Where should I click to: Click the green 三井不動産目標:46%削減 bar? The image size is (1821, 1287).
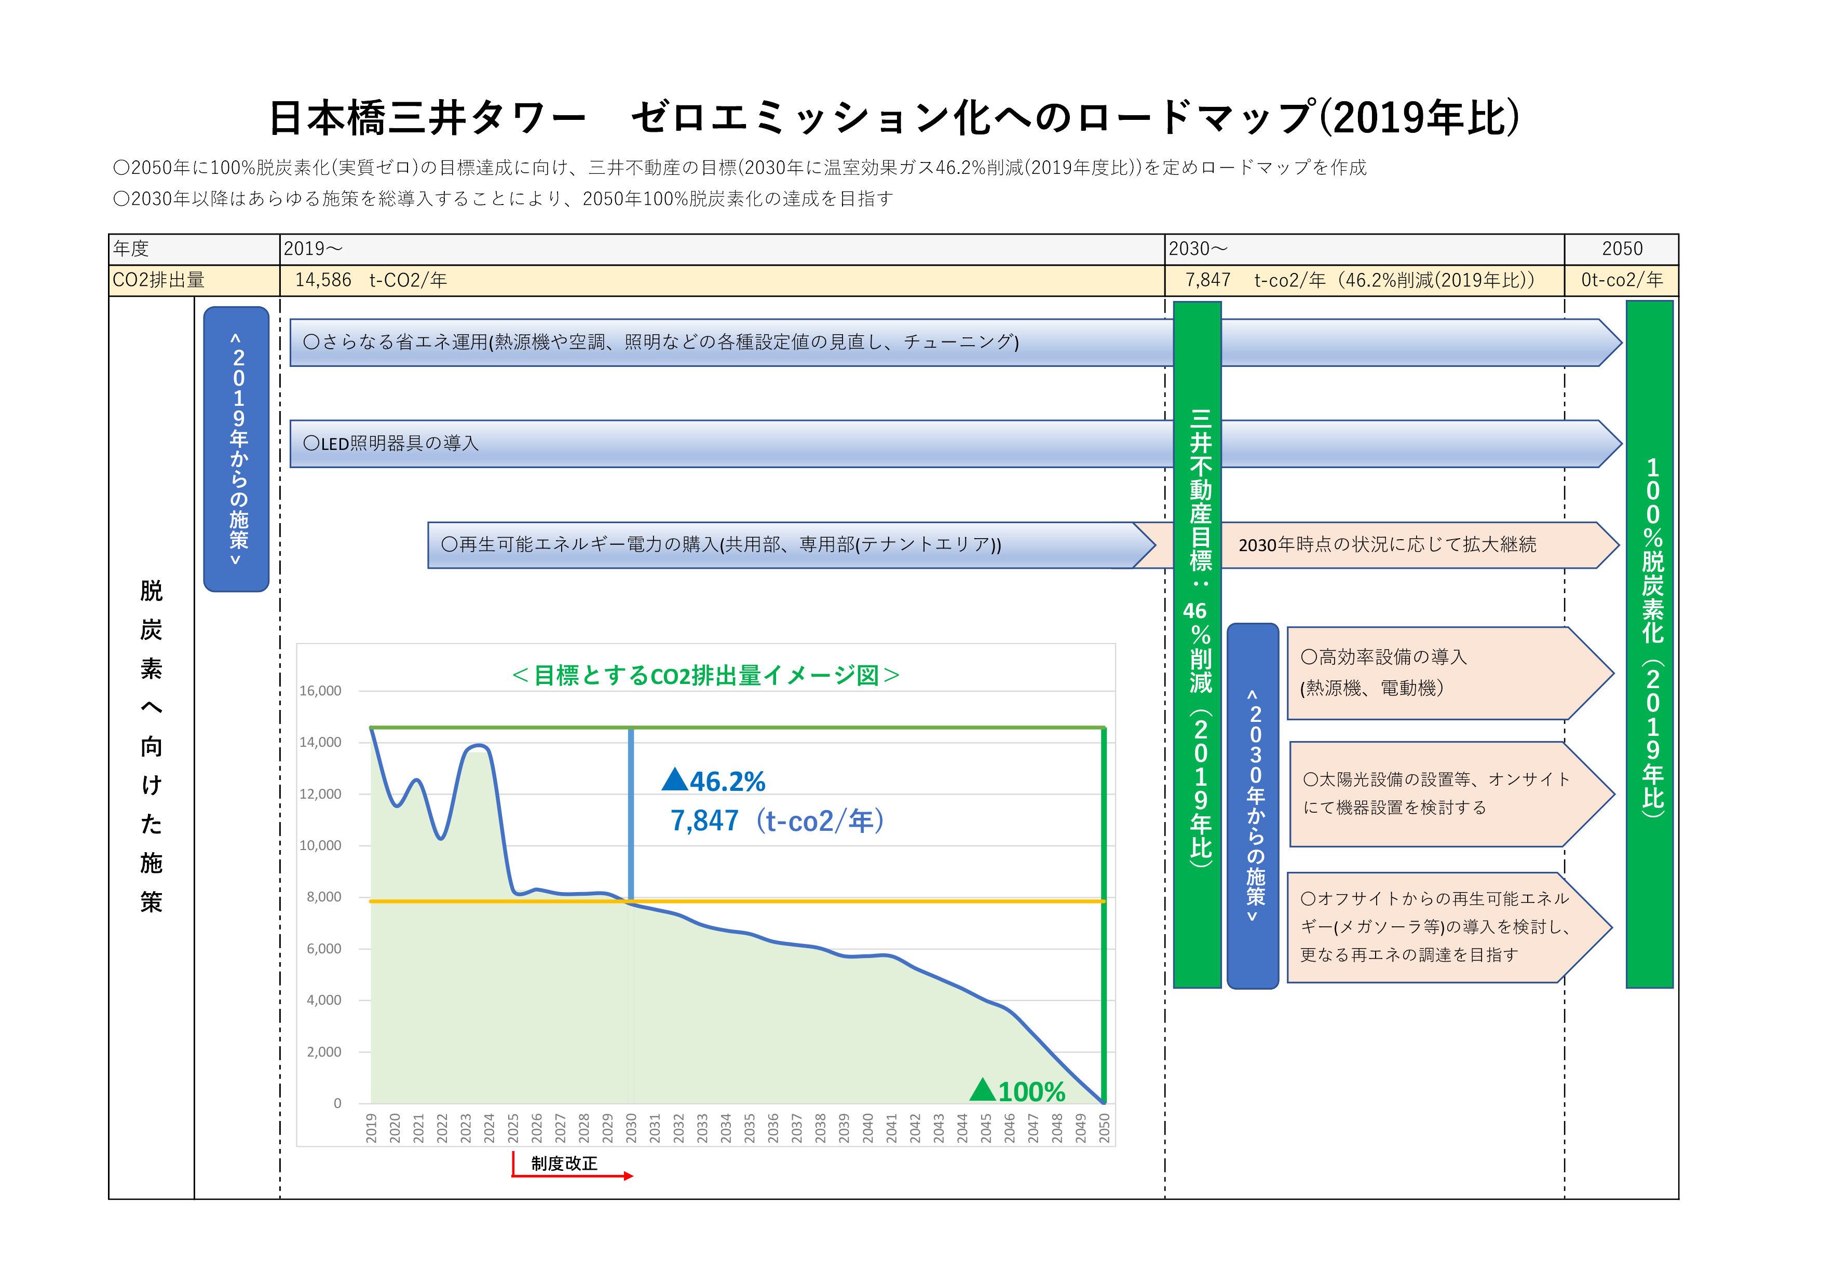(x=1198, y=645)
